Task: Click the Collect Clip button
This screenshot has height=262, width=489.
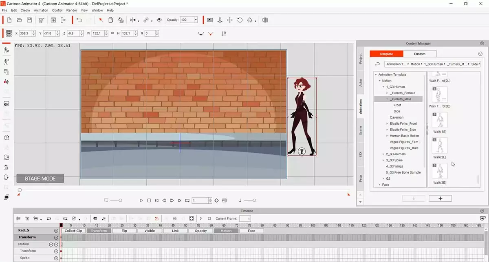Action: [x=73, y=231]
